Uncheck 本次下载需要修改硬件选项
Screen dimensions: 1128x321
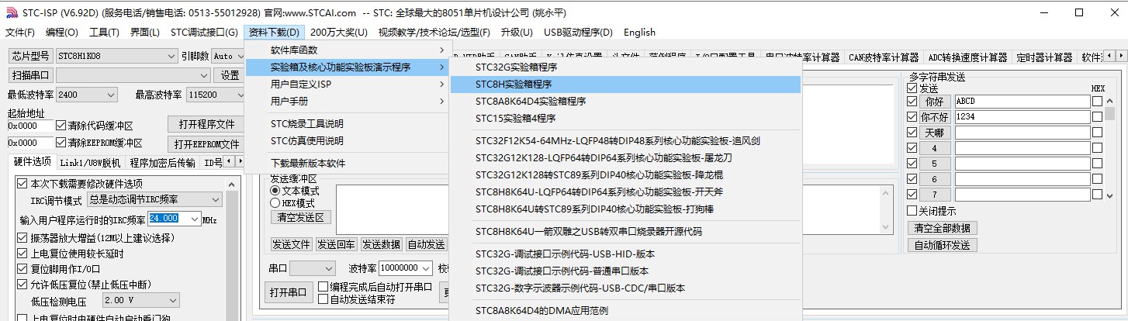tap(22, 184)
